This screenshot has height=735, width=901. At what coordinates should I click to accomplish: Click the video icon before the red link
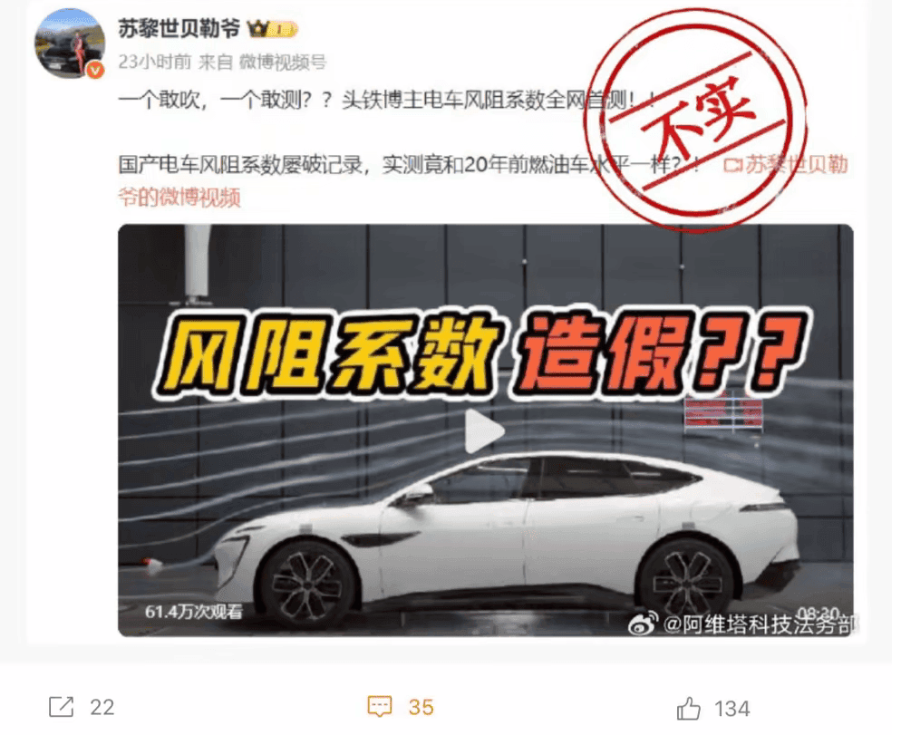pyautogui.click(x=732, y=166)
